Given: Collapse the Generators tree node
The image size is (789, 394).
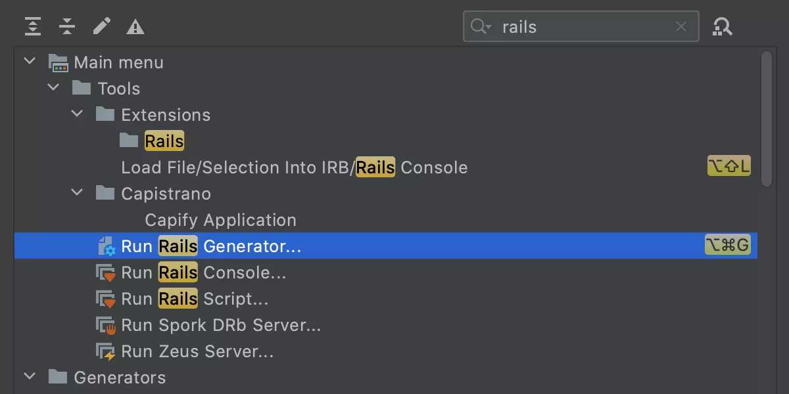Looking at the screenshot, I should (x=30, y=377).
